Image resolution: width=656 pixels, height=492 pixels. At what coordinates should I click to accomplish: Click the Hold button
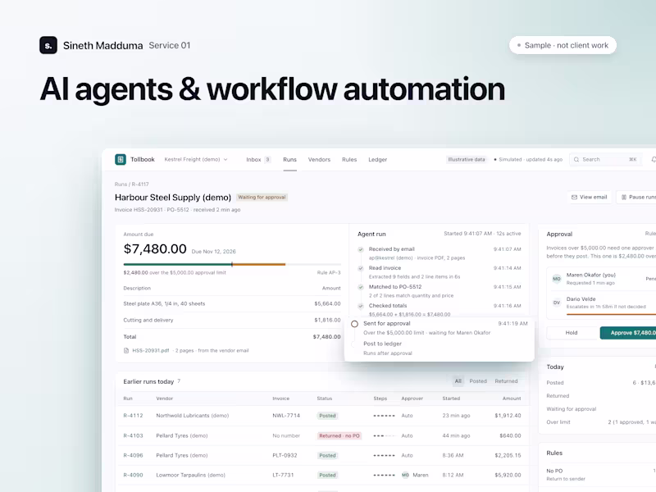coord(572,333)
